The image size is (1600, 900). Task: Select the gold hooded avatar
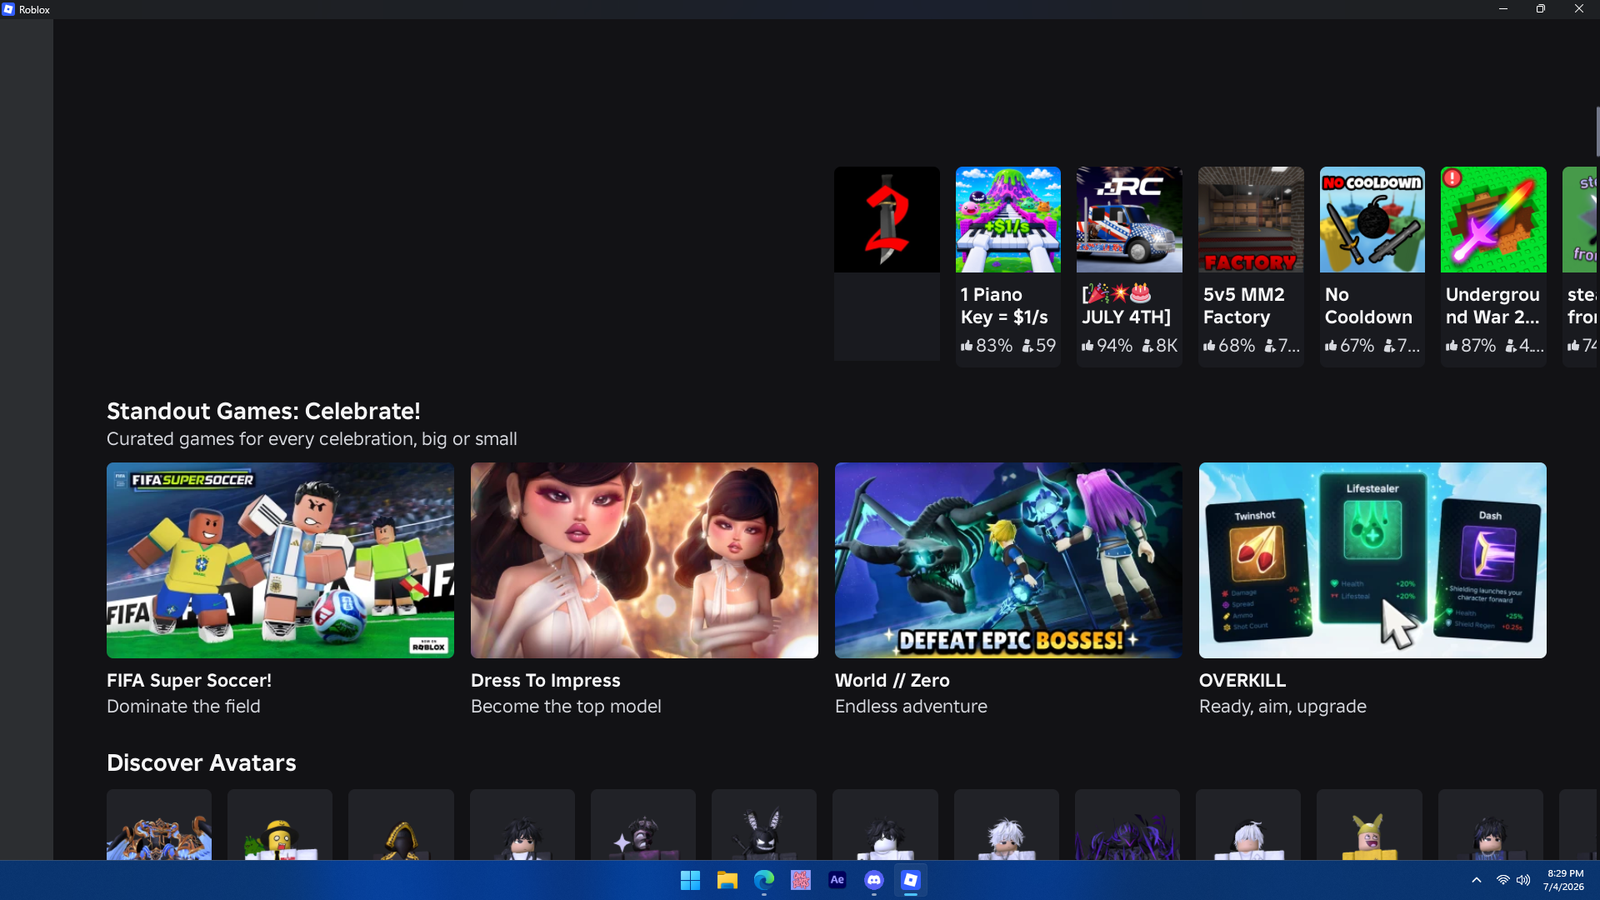click(401, 825)
